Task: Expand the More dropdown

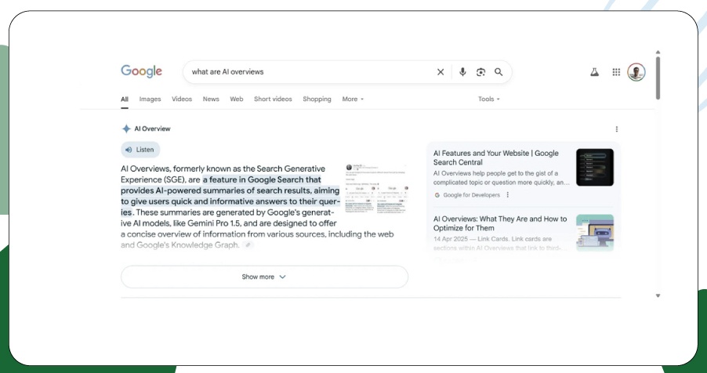Action: click(353, 100)
